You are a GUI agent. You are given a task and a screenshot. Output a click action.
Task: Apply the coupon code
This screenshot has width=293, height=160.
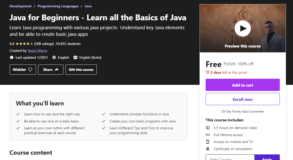pos(267,157)
